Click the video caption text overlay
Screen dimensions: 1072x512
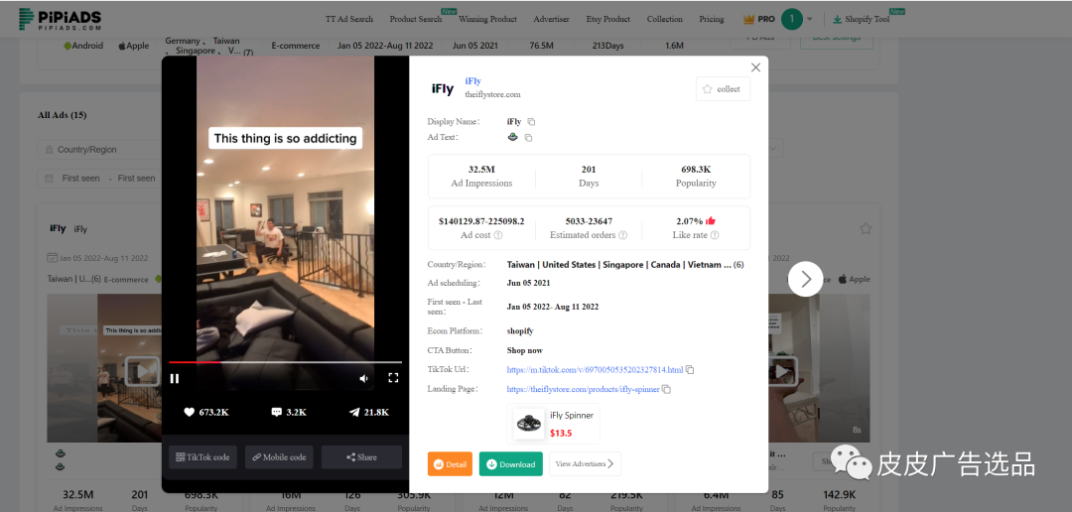(285, 138)
